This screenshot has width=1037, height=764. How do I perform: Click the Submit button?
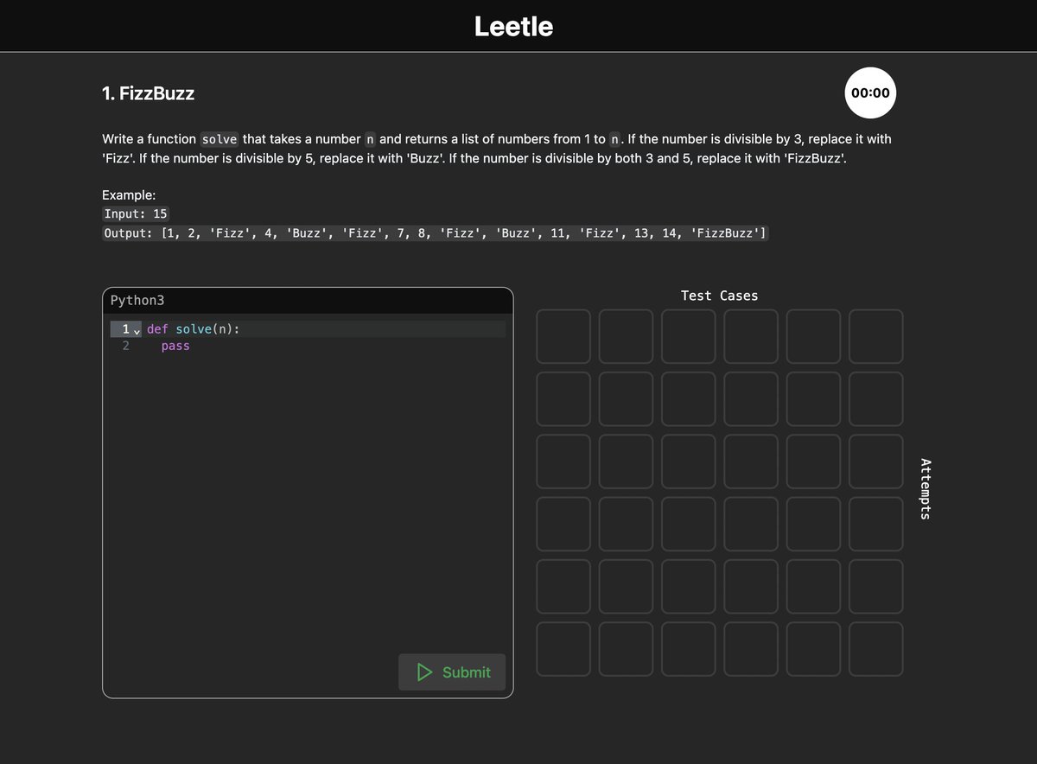coord(452,672)
